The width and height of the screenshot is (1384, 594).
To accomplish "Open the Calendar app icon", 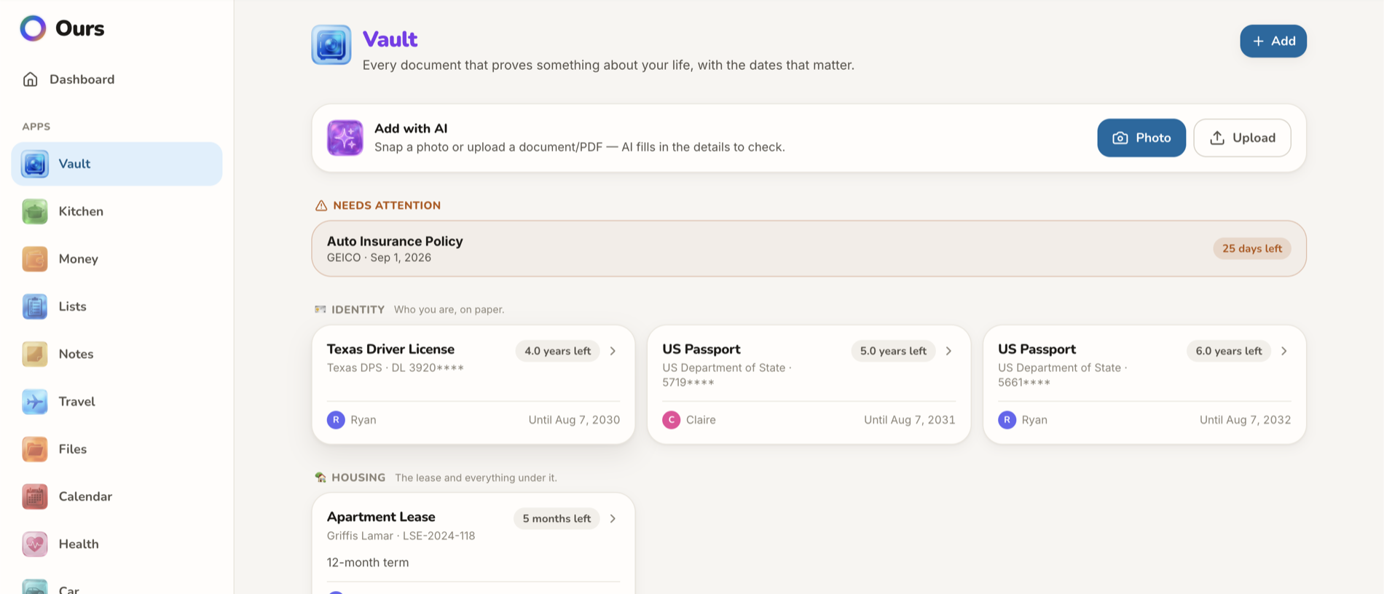I will pos(34,496).
